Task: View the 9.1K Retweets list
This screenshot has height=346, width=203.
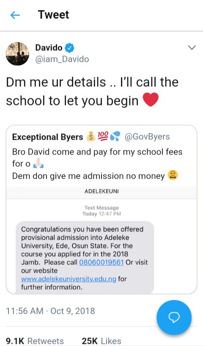Action: 35,341
